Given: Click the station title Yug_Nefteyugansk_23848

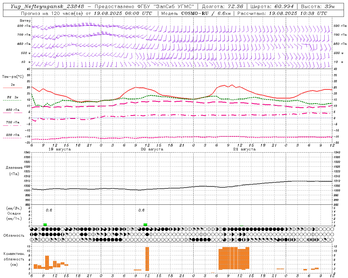Looking at the screenshot, I should pos(47,7).
